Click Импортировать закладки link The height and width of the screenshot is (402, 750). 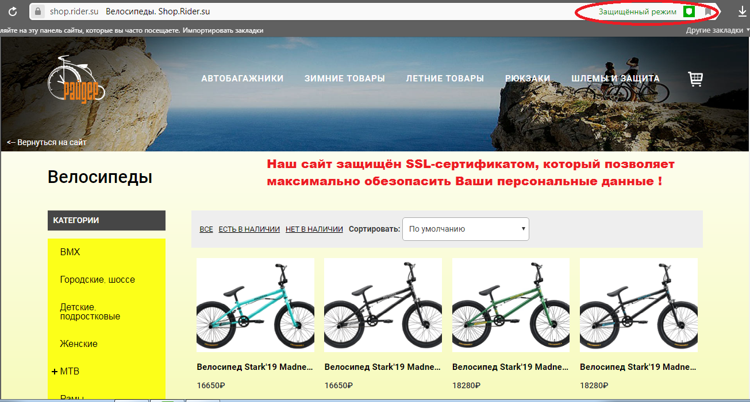(x=223, y=30)
